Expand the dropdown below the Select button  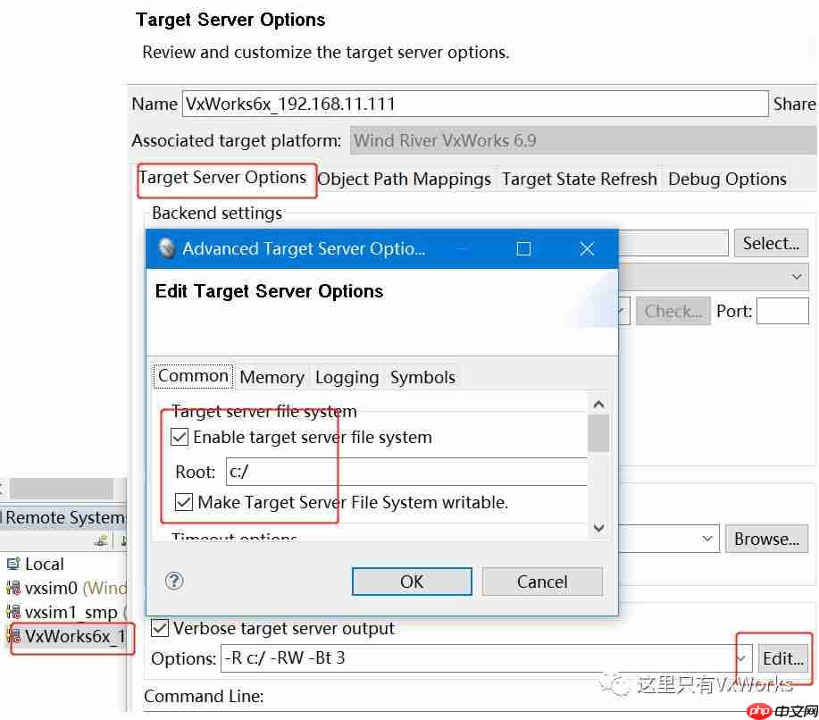(797, 276)
